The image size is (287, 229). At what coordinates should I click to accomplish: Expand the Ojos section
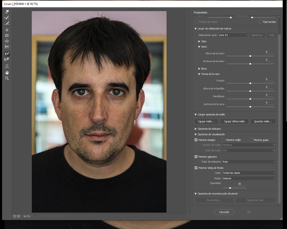pos(199,41)
